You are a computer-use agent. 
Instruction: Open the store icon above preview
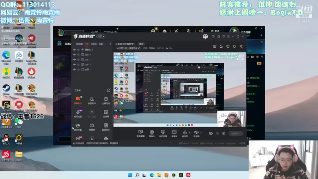(x=228, y=46)
